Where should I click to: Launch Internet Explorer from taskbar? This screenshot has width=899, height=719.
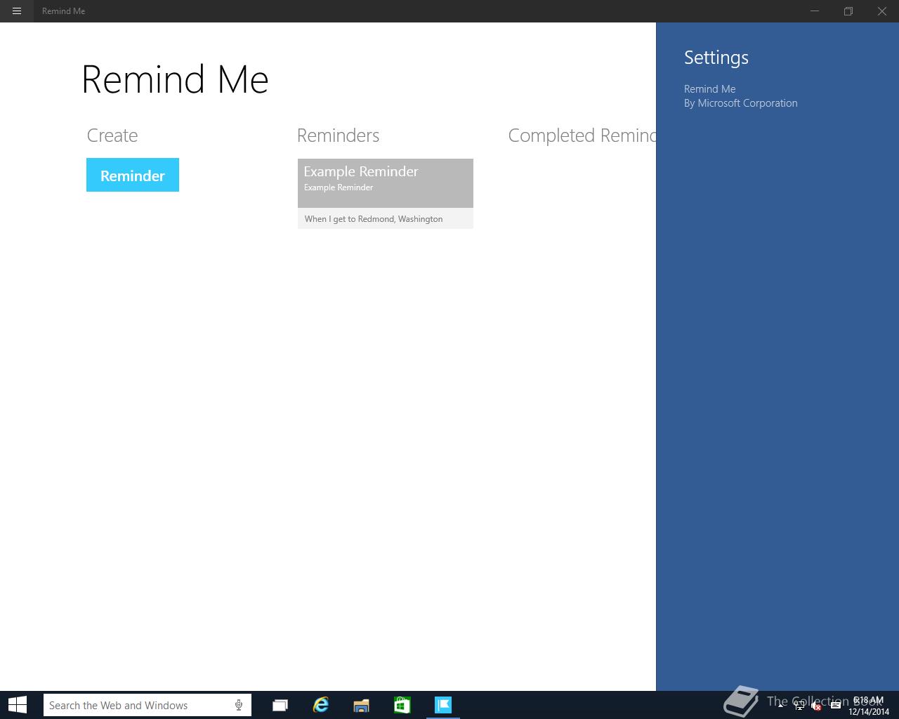(321, 705)
